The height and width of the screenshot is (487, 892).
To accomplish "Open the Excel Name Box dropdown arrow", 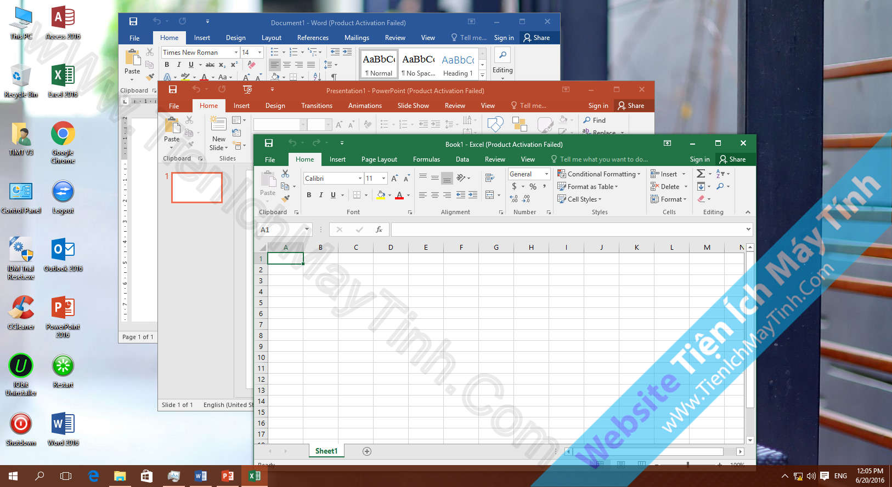I will pyautogui.click(x=307, y=230).
